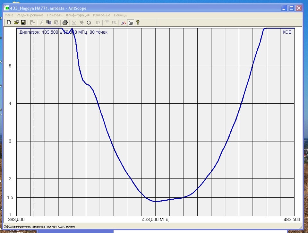Click the КСВ label on the graph

point(287,32)
